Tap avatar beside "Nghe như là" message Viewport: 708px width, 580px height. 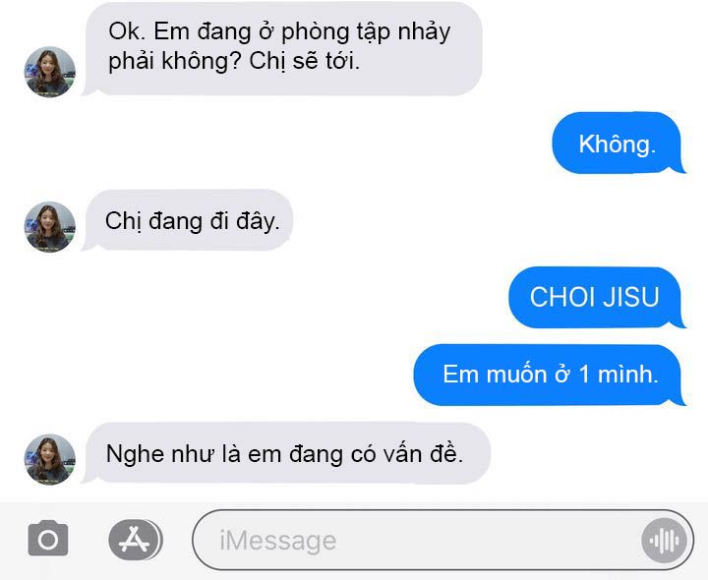[50, 459]
